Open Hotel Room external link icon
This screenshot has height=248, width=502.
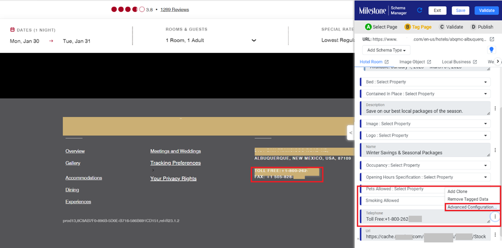click(x=387, y=62)
